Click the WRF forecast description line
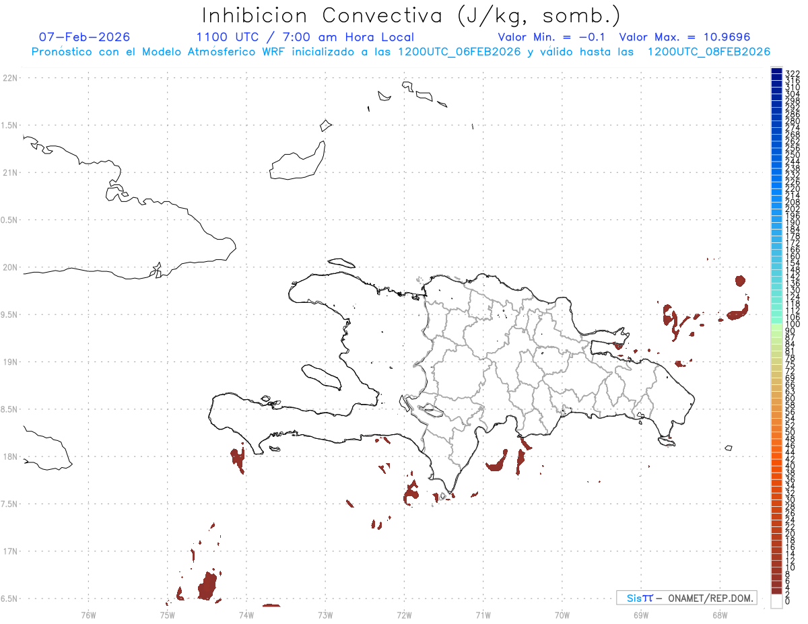Screen dimensions: 808x624 tap(401, 52)
